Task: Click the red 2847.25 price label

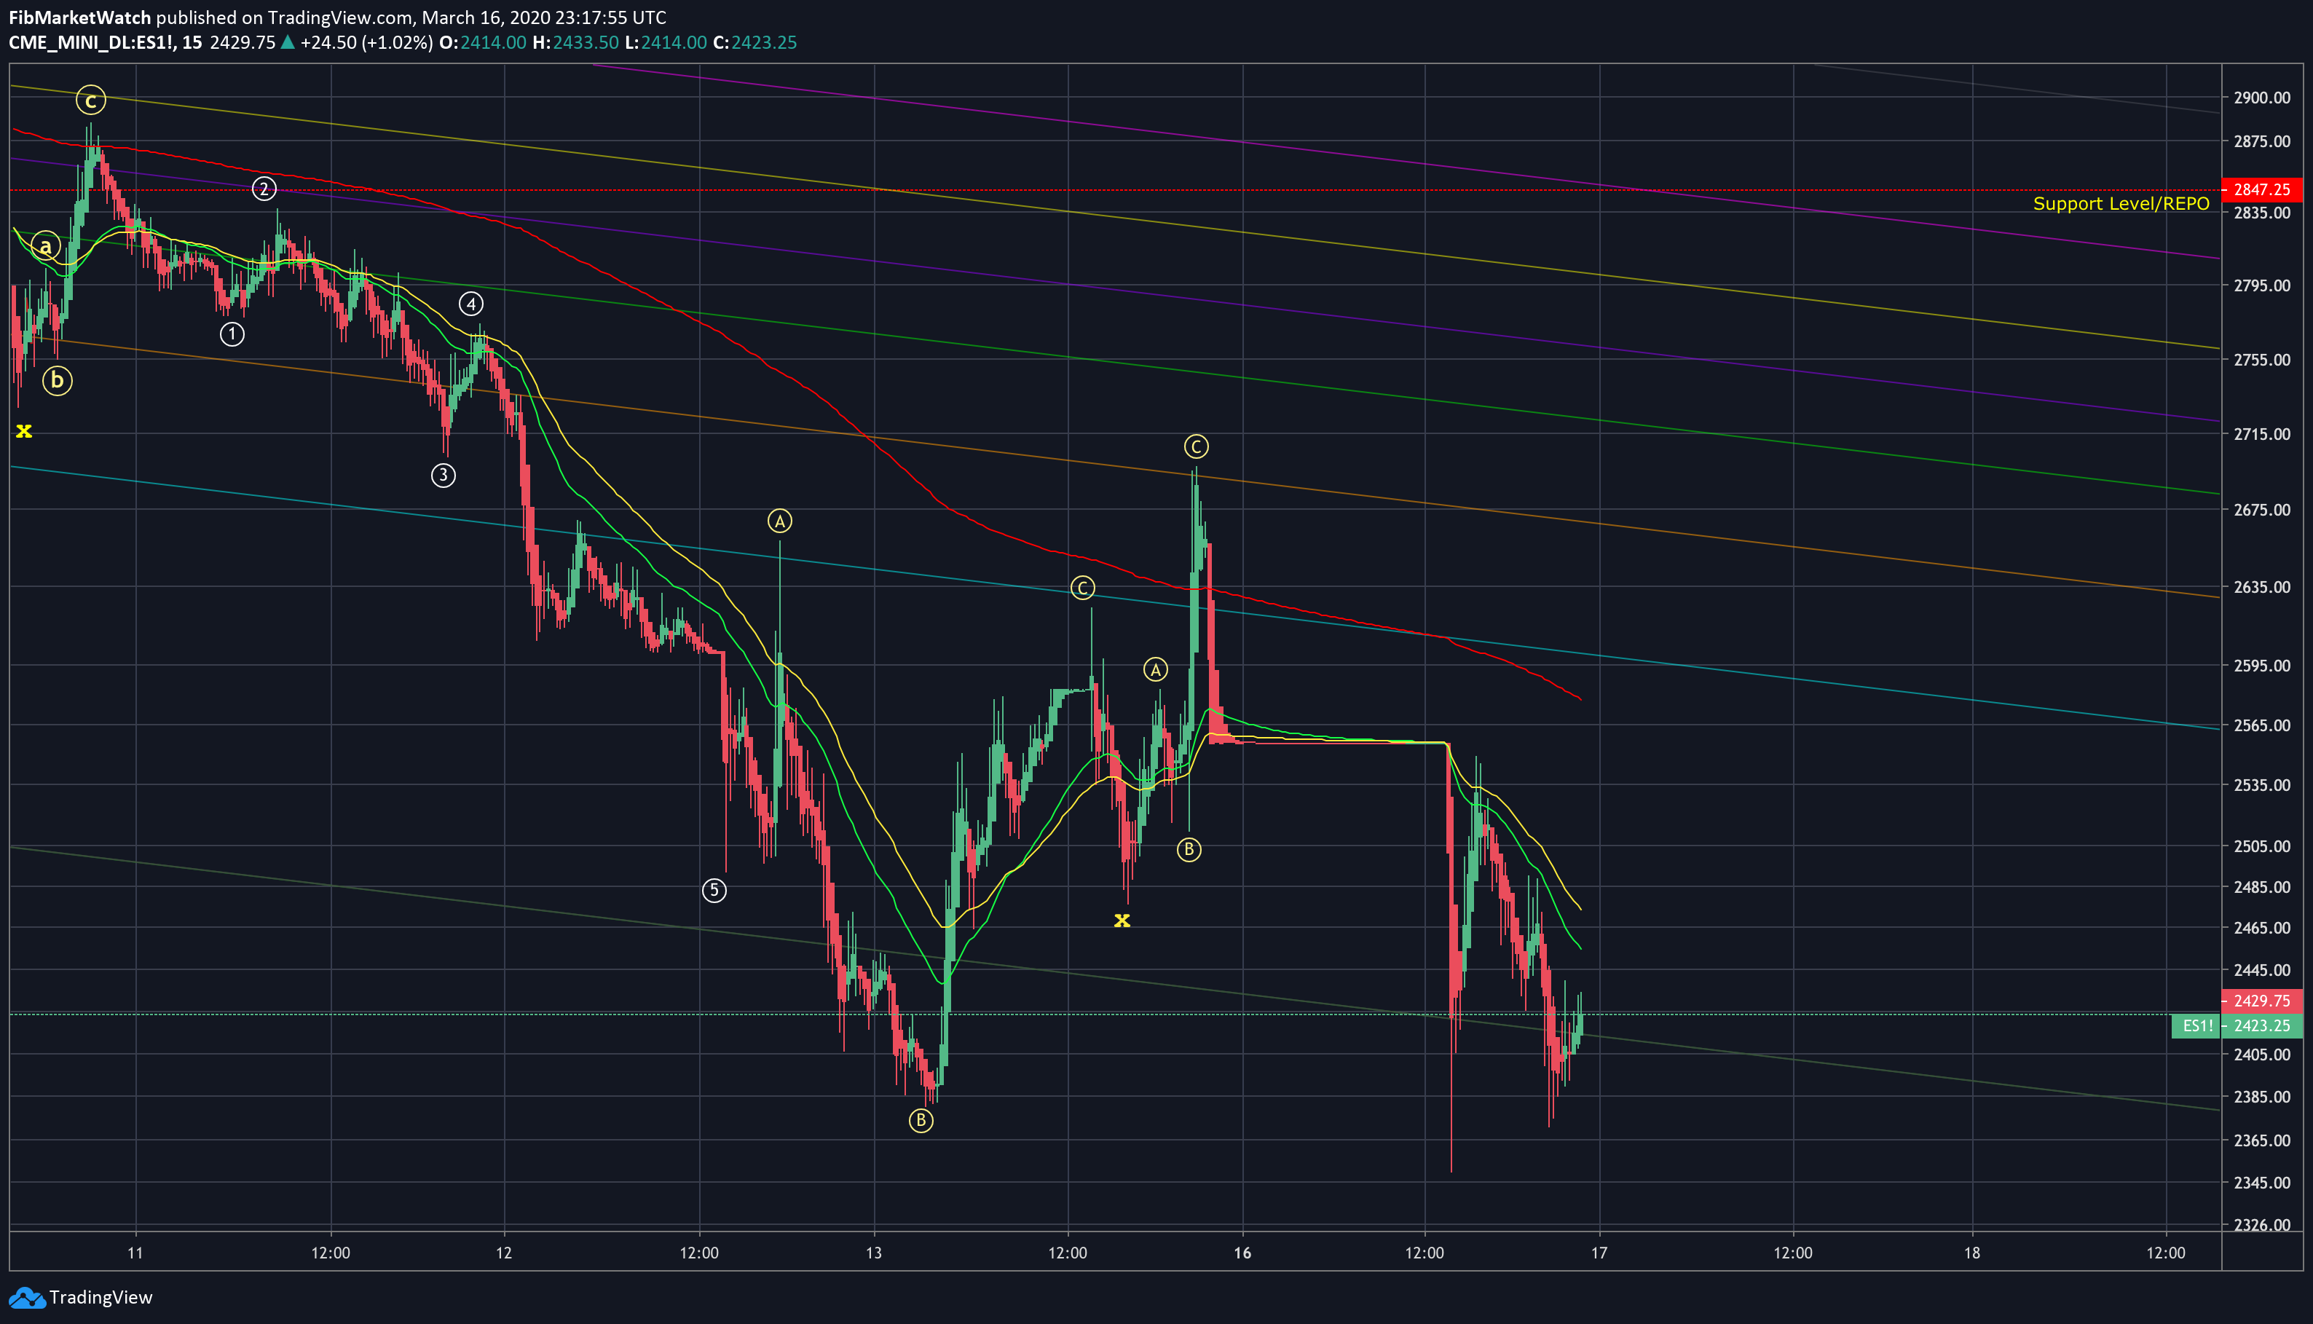Action: [x=2262, y=190]
